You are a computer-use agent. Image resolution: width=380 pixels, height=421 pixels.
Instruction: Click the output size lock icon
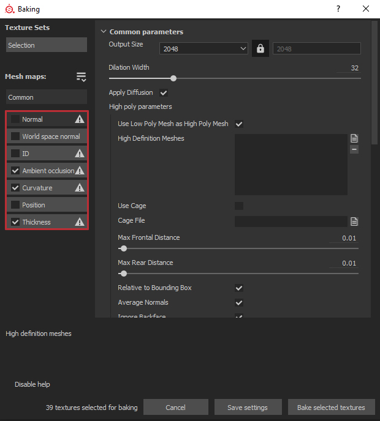coord(260,49)
